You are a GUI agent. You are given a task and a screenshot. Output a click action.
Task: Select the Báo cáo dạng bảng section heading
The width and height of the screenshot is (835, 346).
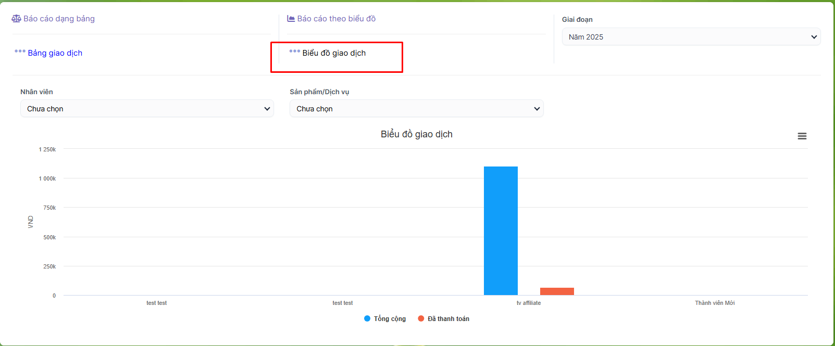click(59, 19)
